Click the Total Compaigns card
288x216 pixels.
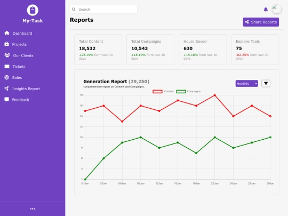(x=150, y=50)
